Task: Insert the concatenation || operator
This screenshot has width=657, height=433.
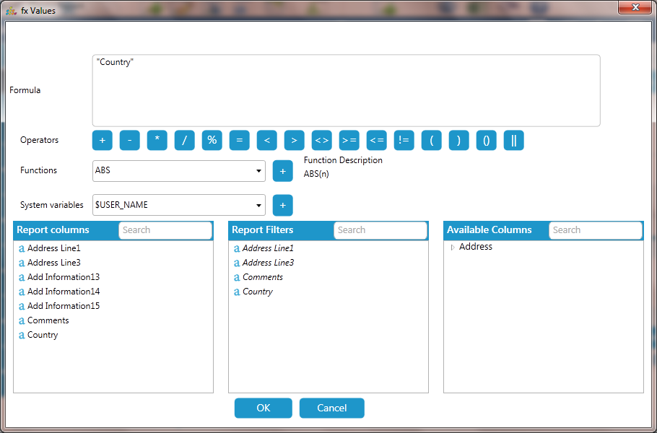Action: (x=513, y=140)
